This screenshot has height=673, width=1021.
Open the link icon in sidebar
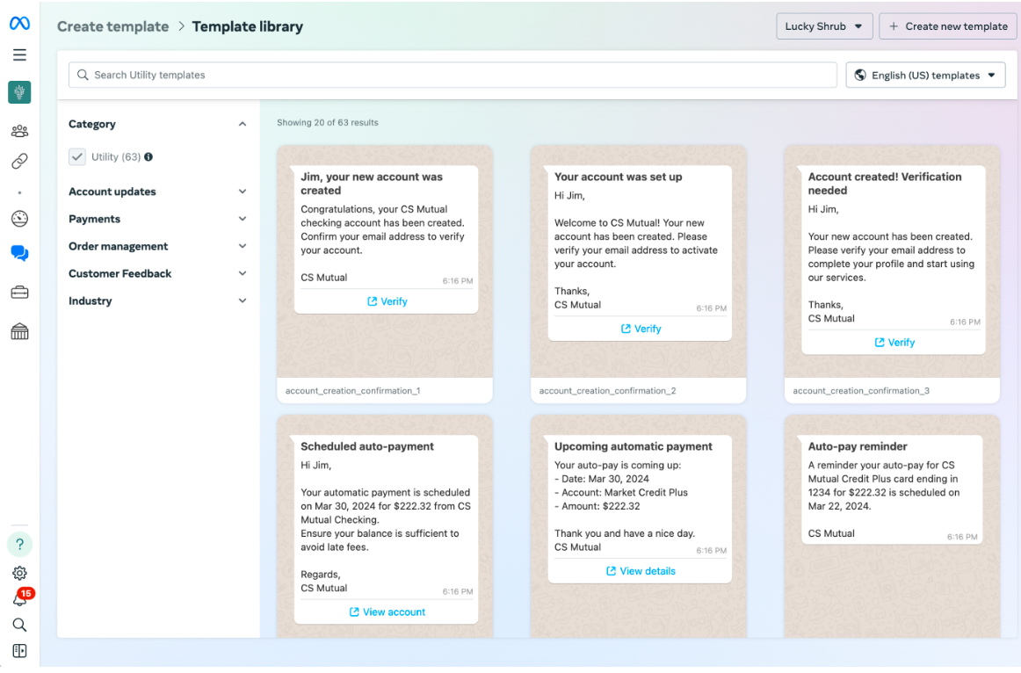(19, 162)
